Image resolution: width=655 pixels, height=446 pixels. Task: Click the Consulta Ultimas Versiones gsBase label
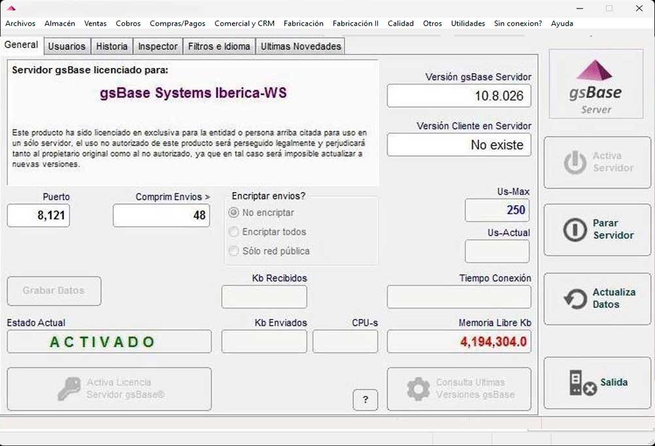pos(475,389)
